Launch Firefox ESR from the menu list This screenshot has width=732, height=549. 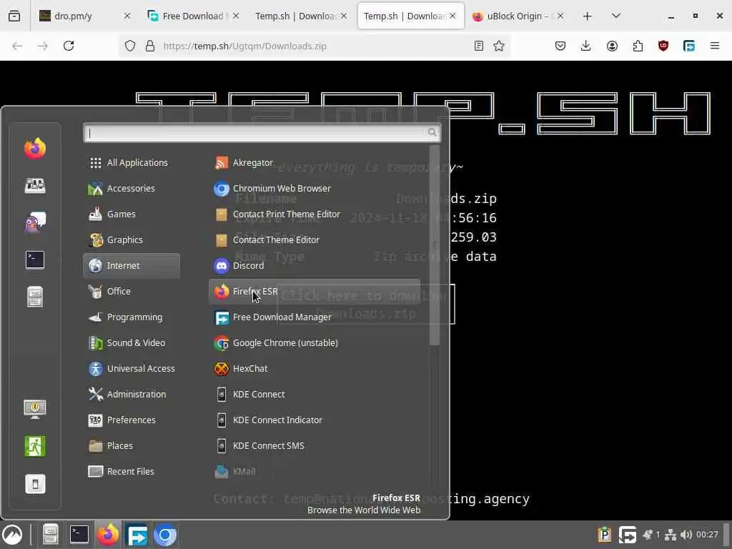point(315,292)
